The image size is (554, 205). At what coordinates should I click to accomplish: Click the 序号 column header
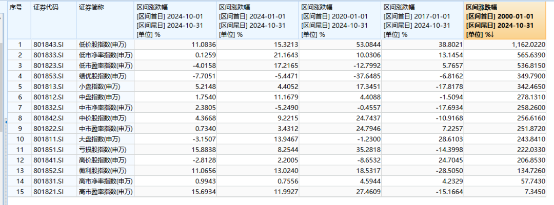pos(16,8)
